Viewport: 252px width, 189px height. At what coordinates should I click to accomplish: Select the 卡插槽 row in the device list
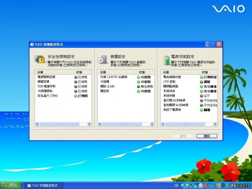click(126, 82)
